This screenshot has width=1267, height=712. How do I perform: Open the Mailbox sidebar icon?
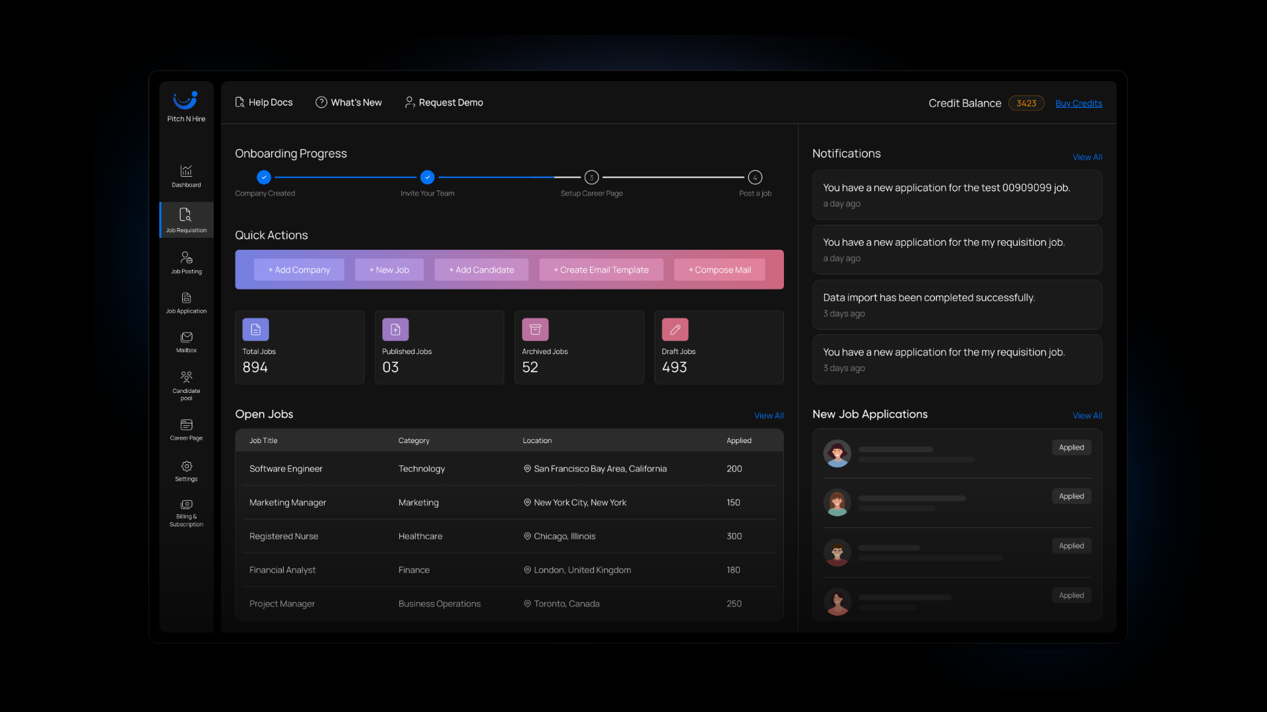pos(186,338)
